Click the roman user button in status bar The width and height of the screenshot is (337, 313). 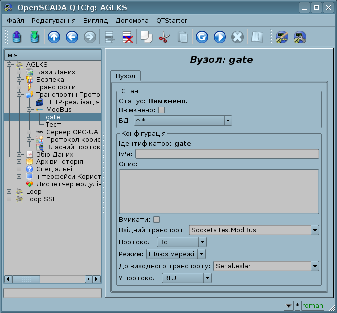[x=312, y=305]
